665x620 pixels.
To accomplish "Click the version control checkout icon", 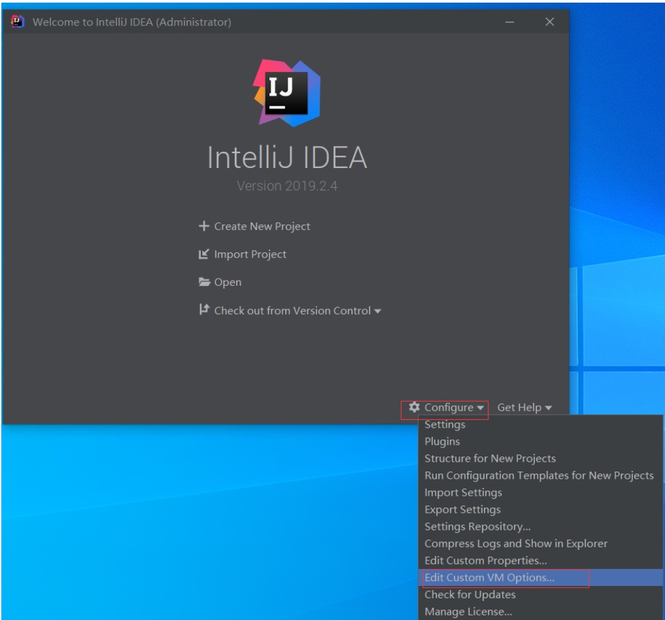I will pyautogui.click(x=204, y=309).
